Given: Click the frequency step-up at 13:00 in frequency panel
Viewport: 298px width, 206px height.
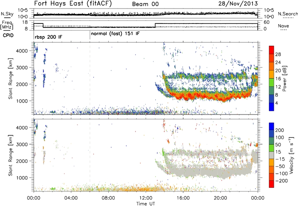Looking at the screenshot, I should [x=155, y=25].
